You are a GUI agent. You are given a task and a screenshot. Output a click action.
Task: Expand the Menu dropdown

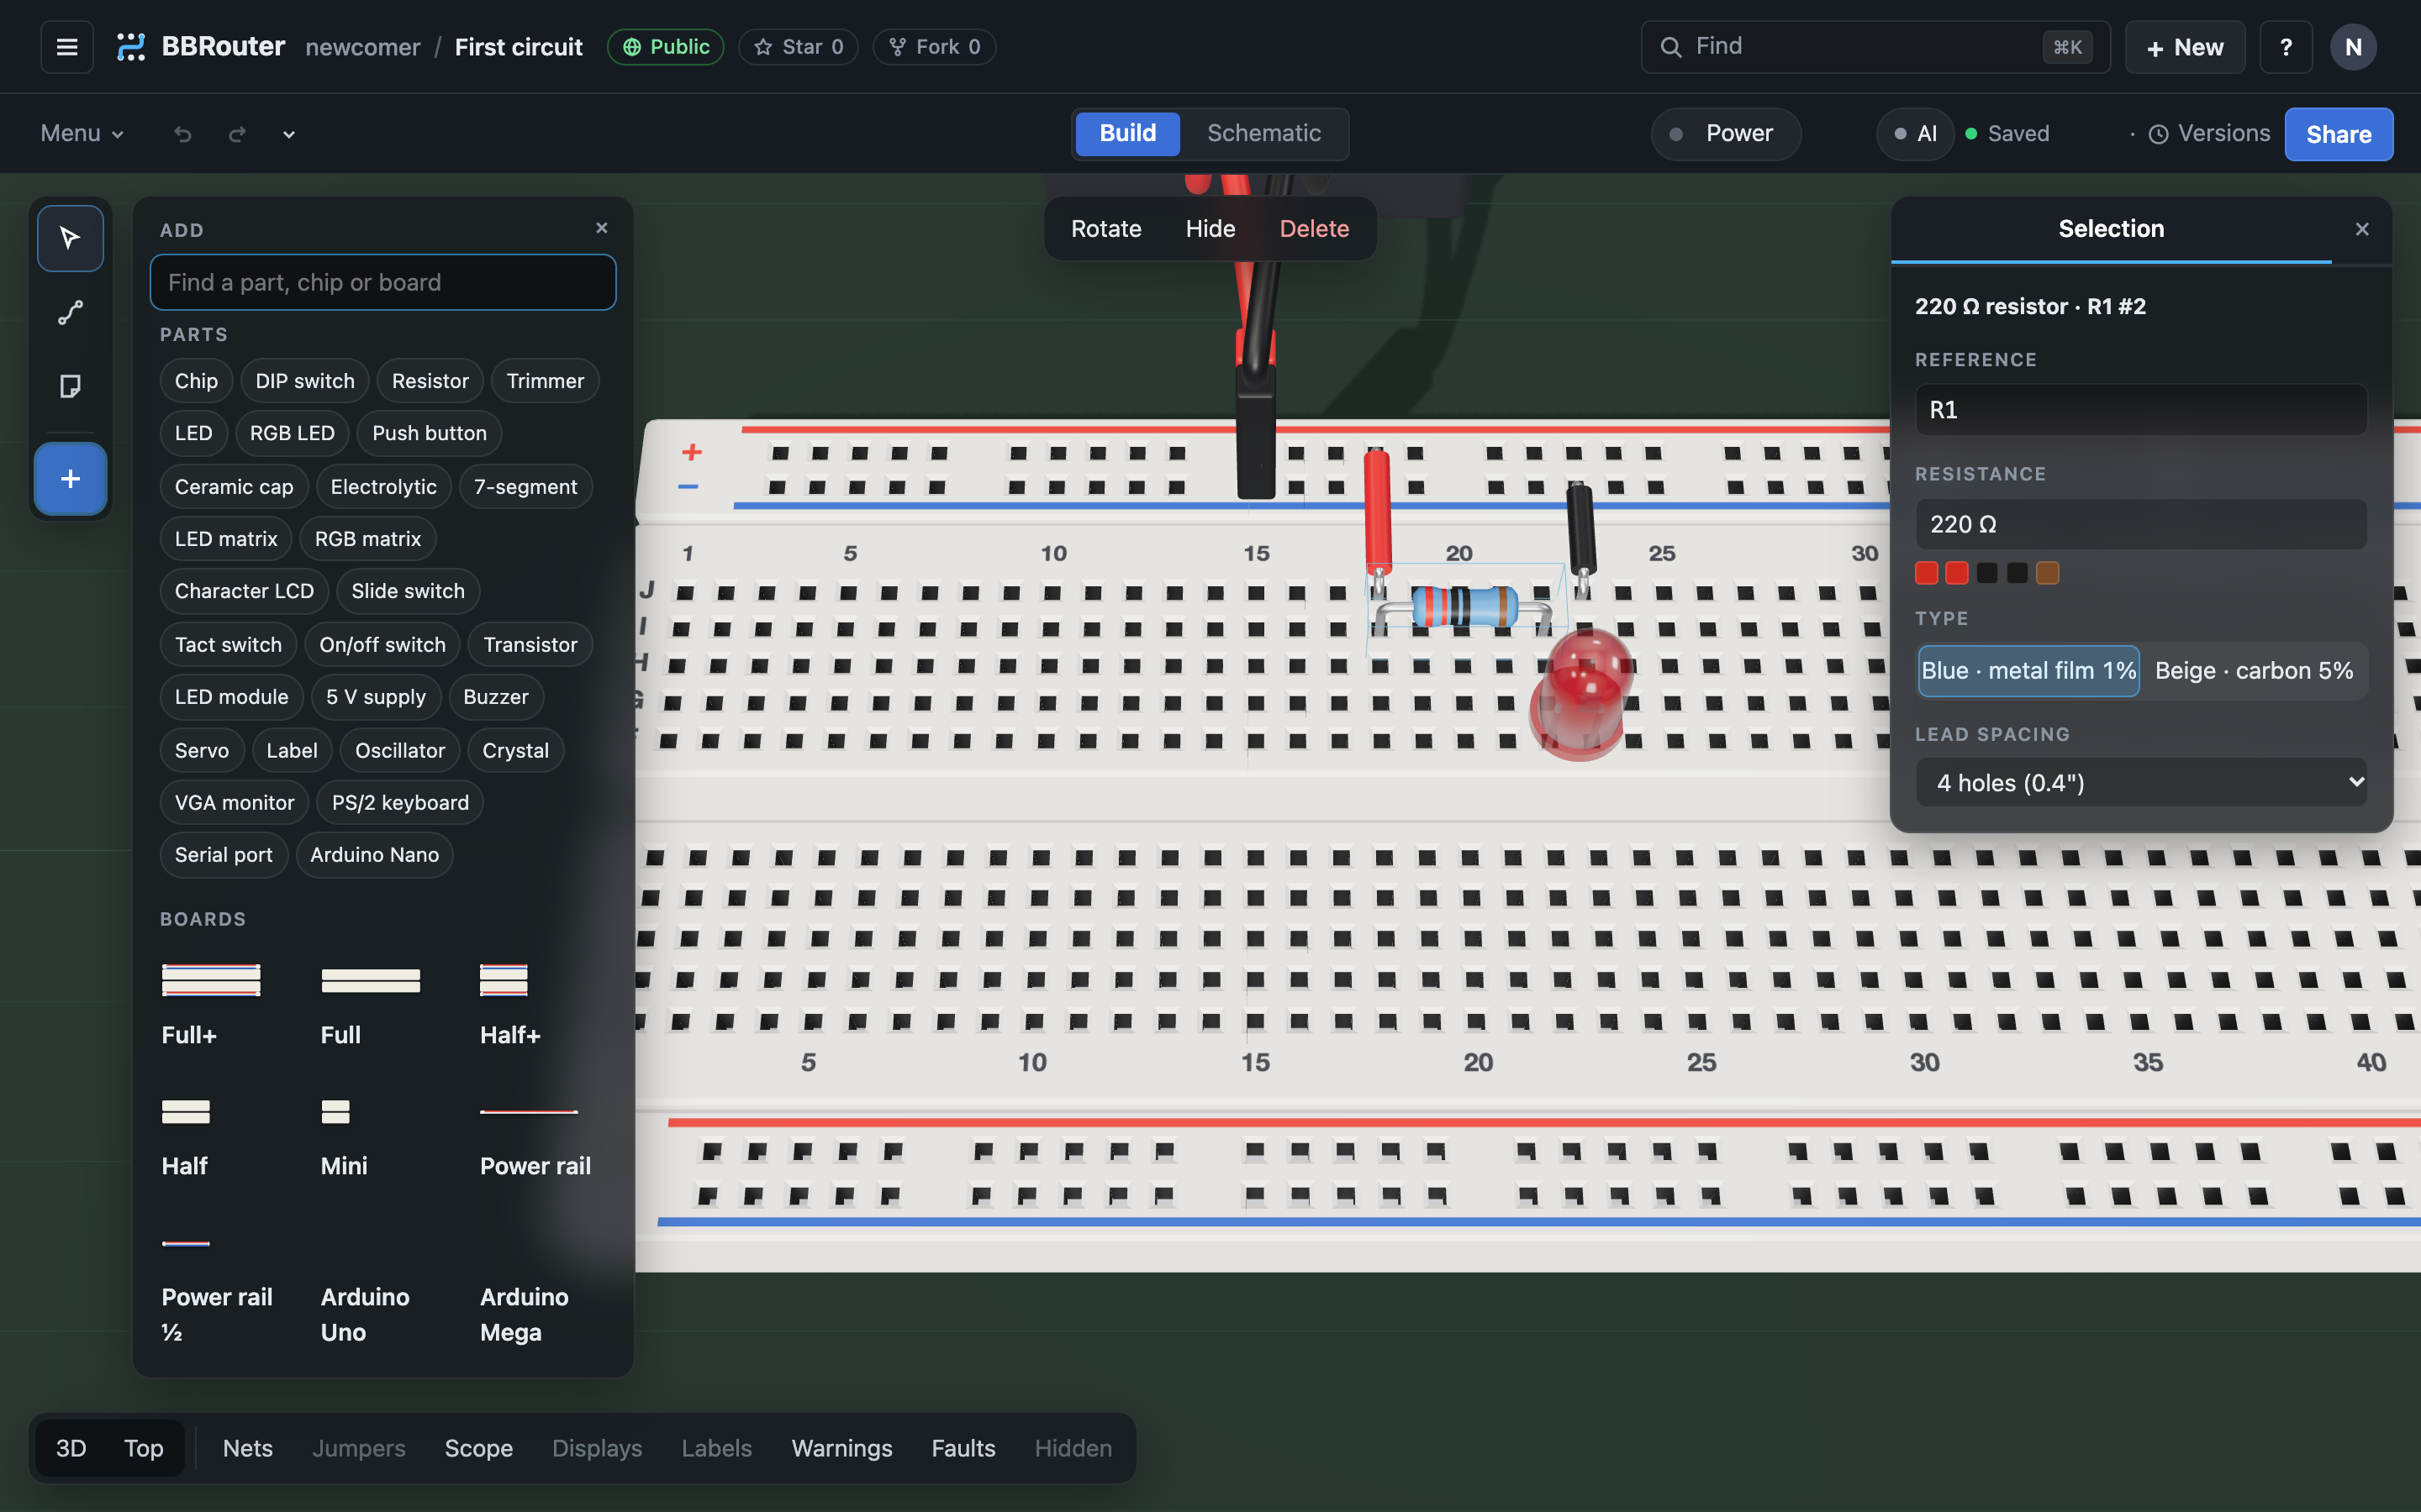point(82,134)
